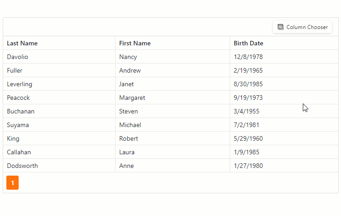Click birth date 2/19/1965 cell
Image resolution: width=341 pixels, height=216 pixels.
click(x=248, y=71)
